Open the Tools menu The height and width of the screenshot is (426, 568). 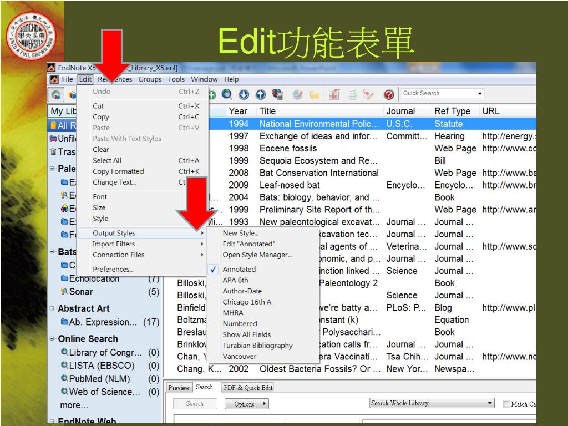[176, 79]
